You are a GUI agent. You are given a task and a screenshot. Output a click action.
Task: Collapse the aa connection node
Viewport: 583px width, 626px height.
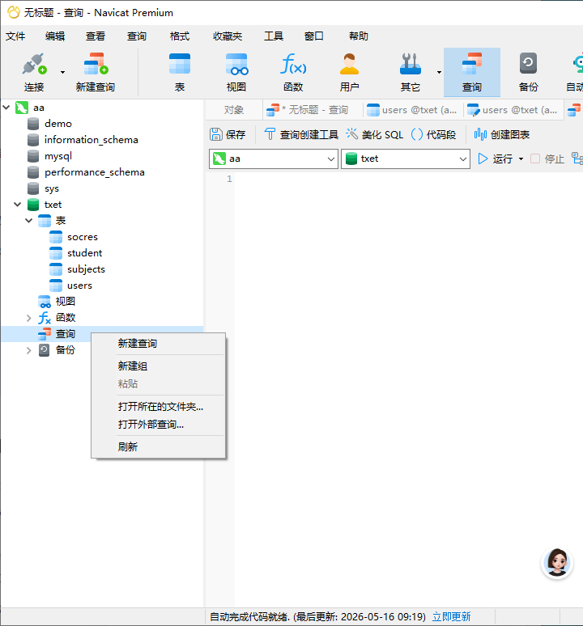(6, 108)
